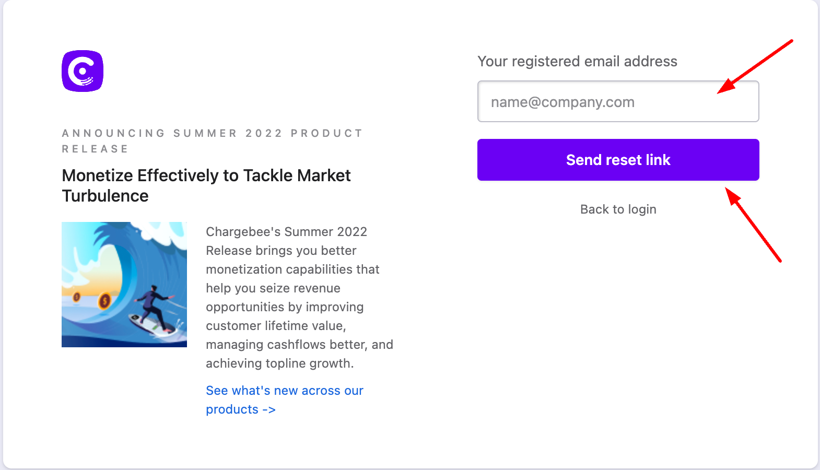820x470 pixels.
Task: Click the word "Turbulence" in the headline
Action: point(105,196)
